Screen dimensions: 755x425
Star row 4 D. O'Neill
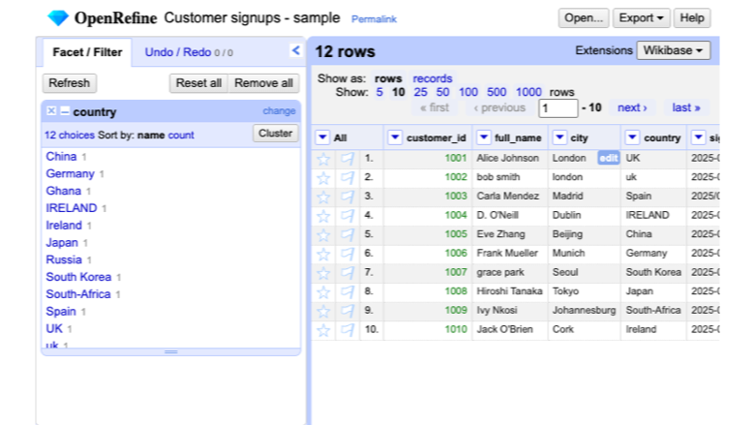323,216
